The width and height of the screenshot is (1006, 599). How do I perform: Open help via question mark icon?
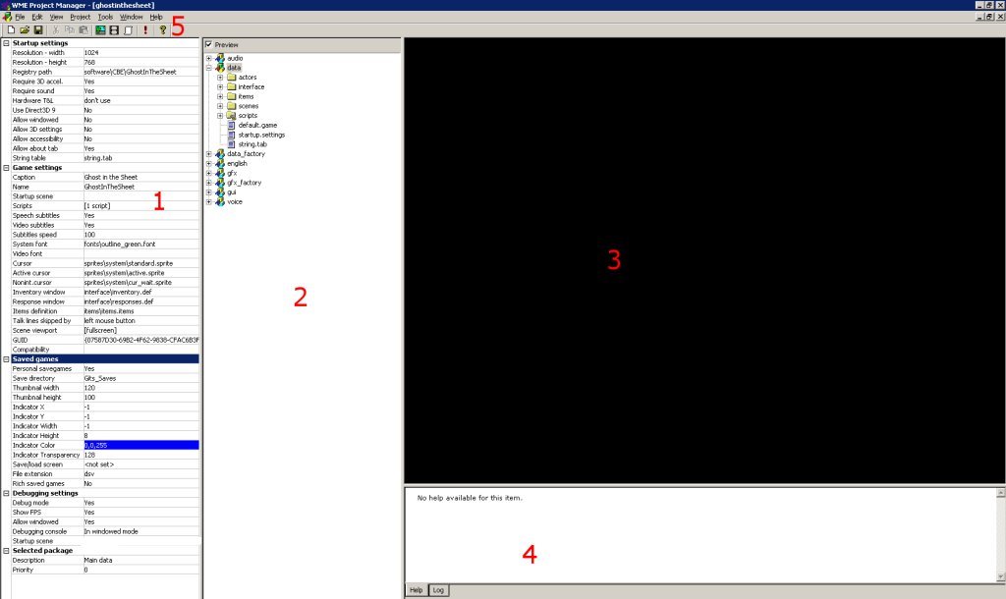pyautogui.click(x=163, y=30)
